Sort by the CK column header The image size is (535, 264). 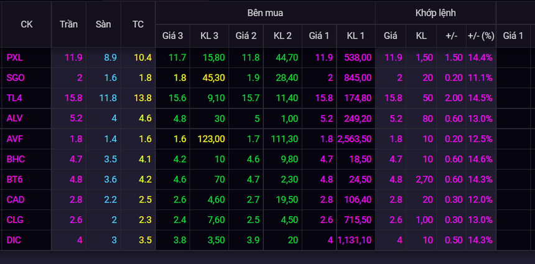tap(27, 24)
